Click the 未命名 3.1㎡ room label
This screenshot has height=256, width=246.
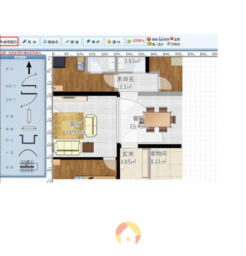click(x=125, y=83)
